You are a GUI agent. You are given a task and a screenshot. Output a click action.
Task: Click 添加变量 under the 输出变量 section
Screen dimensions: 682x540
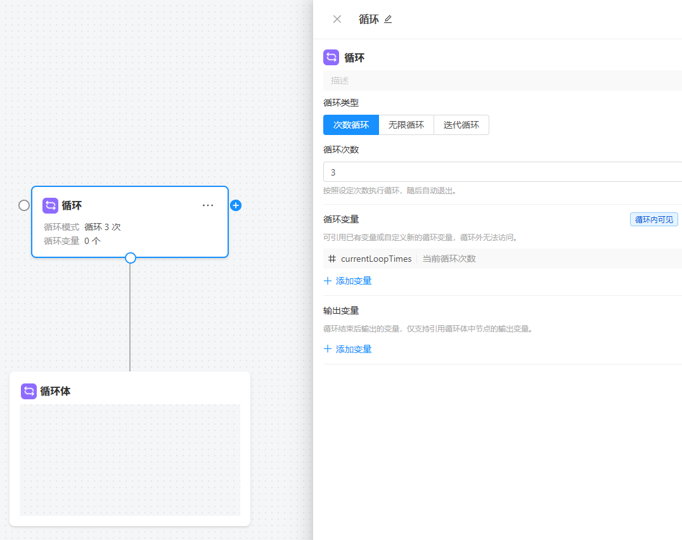(352, 349)
